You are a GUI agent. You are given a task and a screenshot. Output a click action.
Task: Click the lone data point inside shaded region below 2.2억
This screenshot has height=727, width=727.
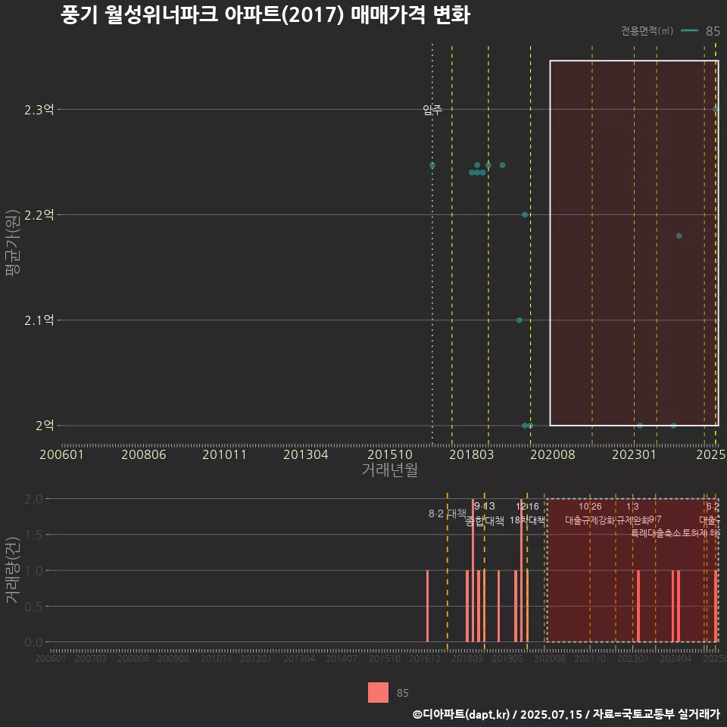679,236
